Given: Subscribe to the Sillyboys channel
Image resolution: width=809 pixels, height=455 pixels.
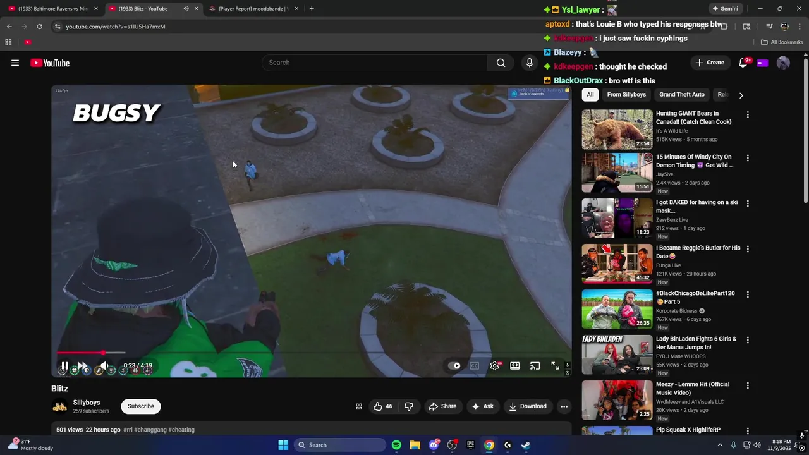Looking at the screenshot, I should coord(141,406).
